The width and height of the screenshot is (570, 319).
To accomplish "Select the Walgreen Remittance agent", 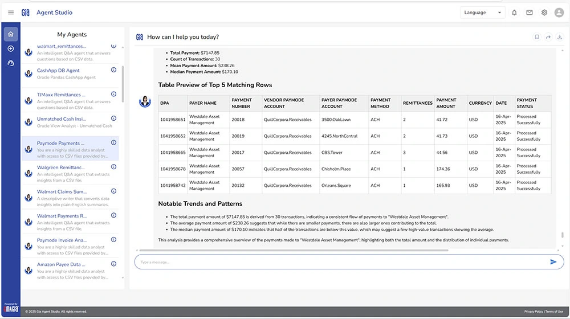I will coord(61,167).
